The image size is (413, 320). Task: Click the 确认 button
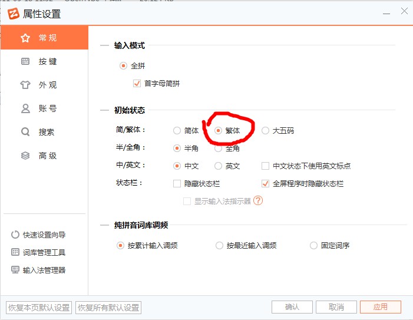(292, 307)
